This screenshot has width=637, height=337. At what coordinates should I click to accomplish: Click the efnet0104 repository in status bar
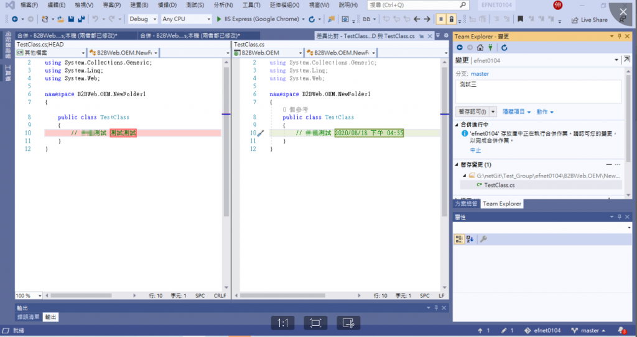tap(542, 331)
